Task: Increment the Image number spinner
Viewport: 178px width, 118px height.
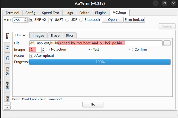Action: [43, 48]
